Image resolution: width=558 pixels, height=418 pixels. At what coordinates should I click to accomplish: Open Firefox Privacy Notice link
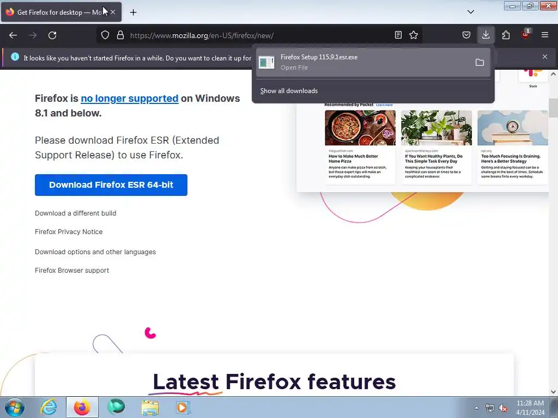[x=69, y=232]
